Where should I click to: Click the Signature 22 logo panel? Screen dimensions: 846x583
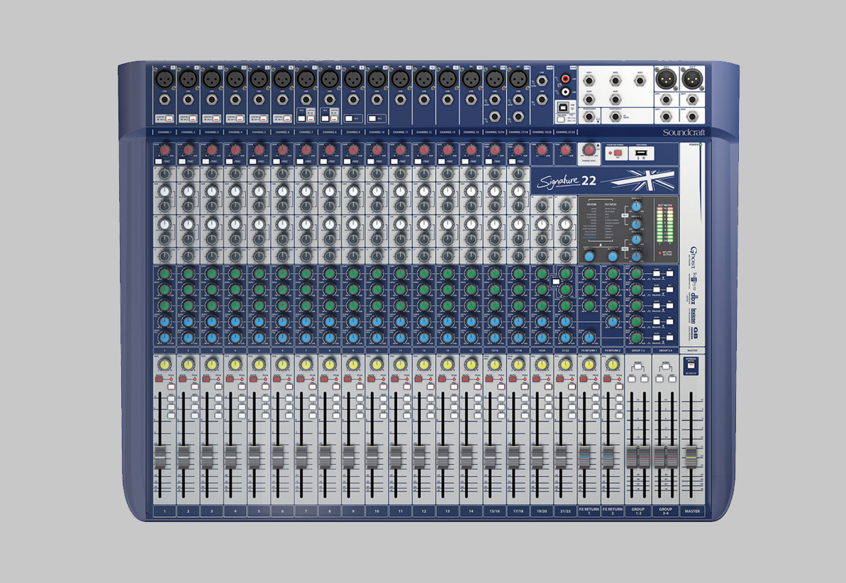604,180
